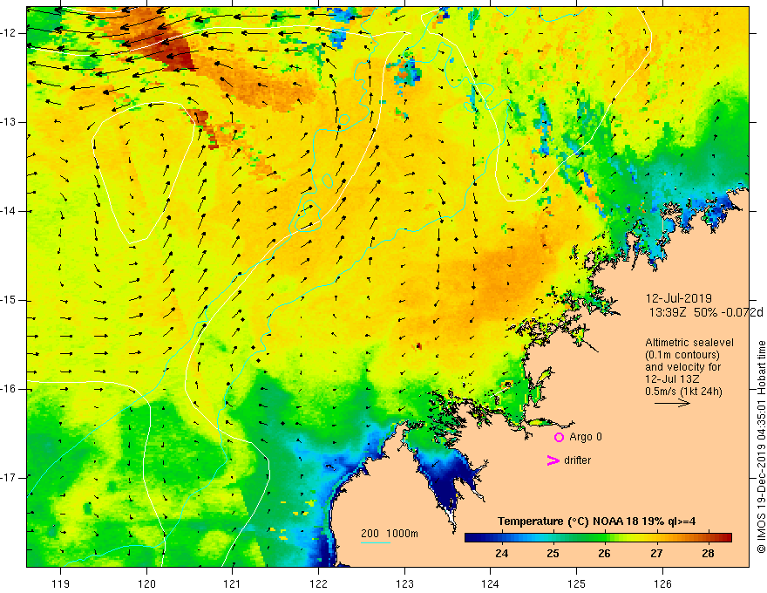Click the '13:39Z 50% -0.072d' text
This screenshot has height=593, width=767.
[705, 312]
